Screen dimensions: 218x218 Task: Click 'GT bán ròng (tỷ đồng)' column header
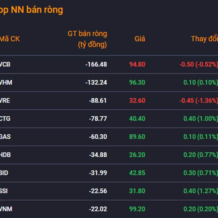tap(87, 39)
